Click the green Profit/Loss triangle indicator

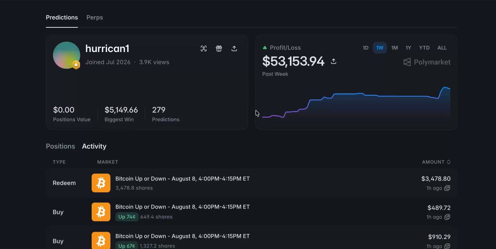pos(265,48)
